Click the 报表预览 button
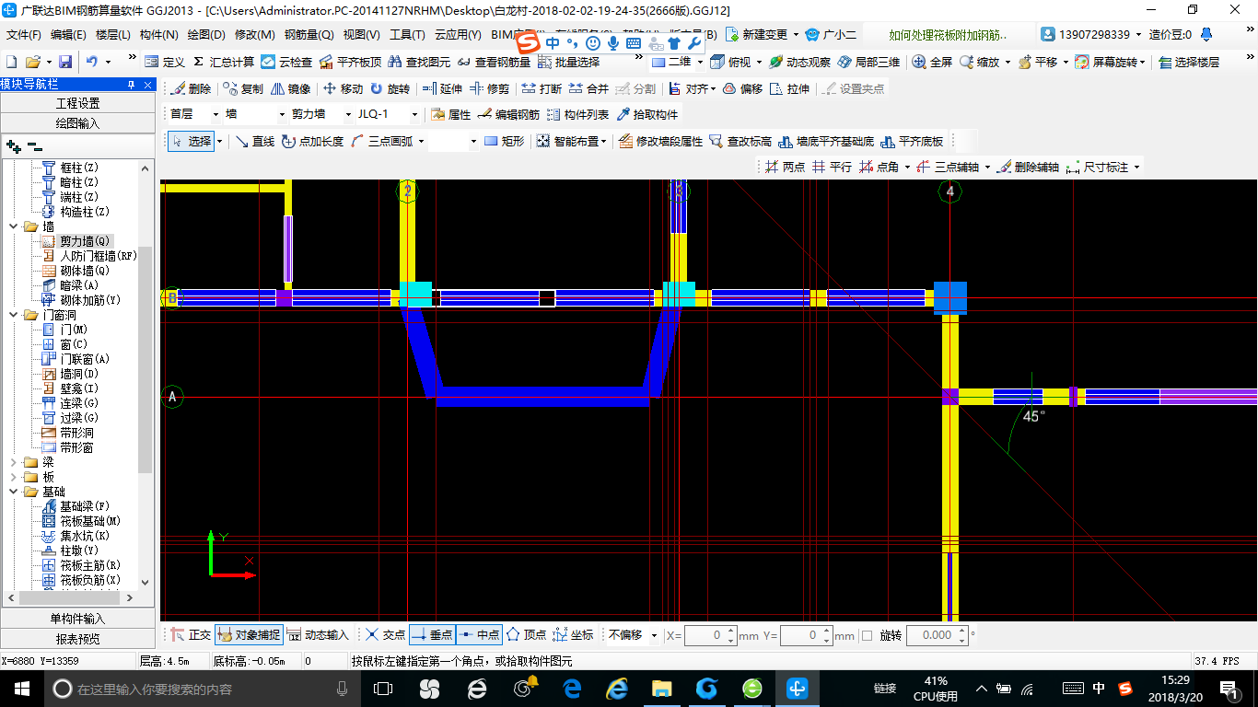The image size is (1258, 707). coord(77,638)
